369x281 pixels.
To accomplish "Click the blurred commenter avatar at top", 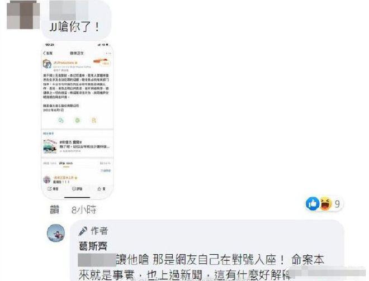I will 23,15.
